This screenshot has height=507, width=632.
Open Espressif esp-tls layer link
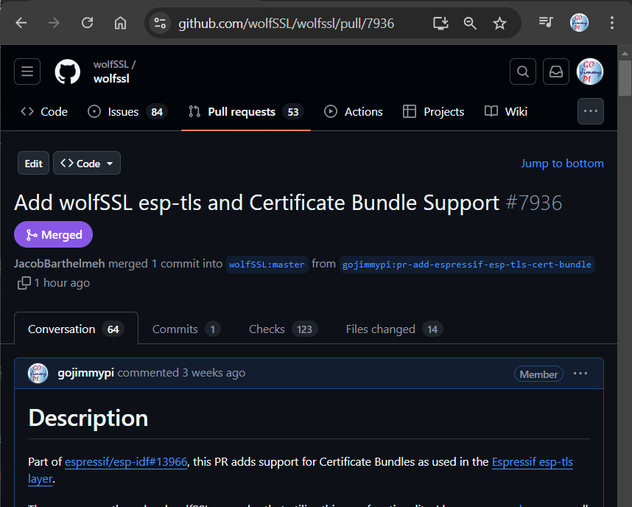click(x=533, y=462)
